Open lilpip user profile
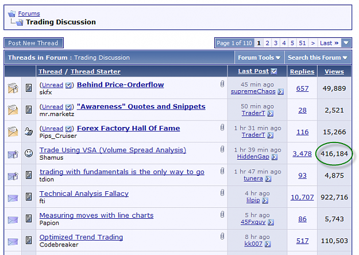This screenshot has height=255, width=359. (253, 200)
